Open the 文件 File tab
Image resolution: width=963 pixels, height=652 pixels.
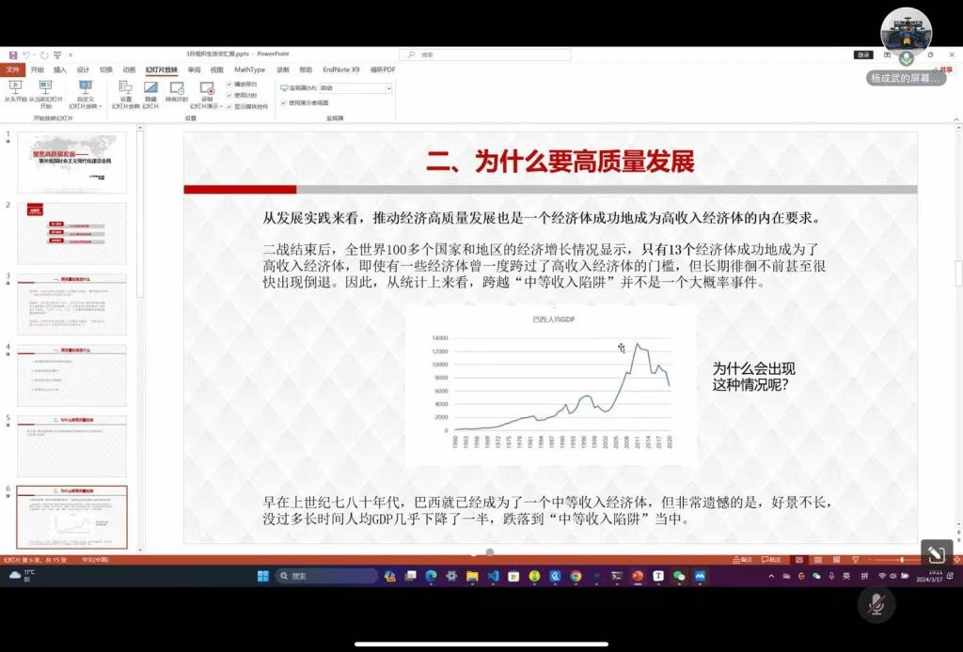click(12, 70)
